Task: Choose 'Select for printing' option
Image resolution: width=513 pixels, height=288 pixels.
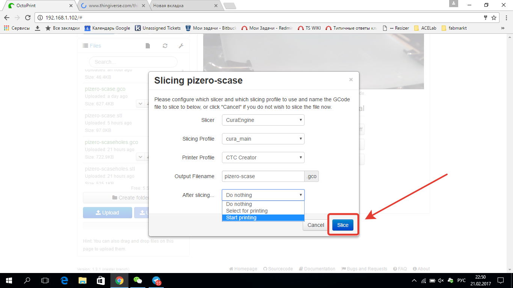Action: (263, 211)
